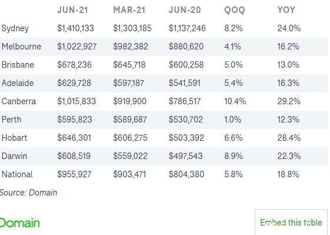Select the Canberra row label
Screen dimensions: 330x235
point(18,101)
